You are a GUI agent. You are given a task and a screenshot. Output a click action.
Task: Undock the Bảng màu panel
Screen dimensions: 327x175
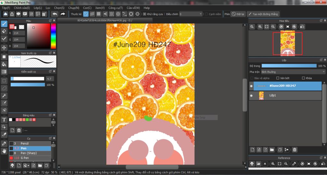[50, 115]
